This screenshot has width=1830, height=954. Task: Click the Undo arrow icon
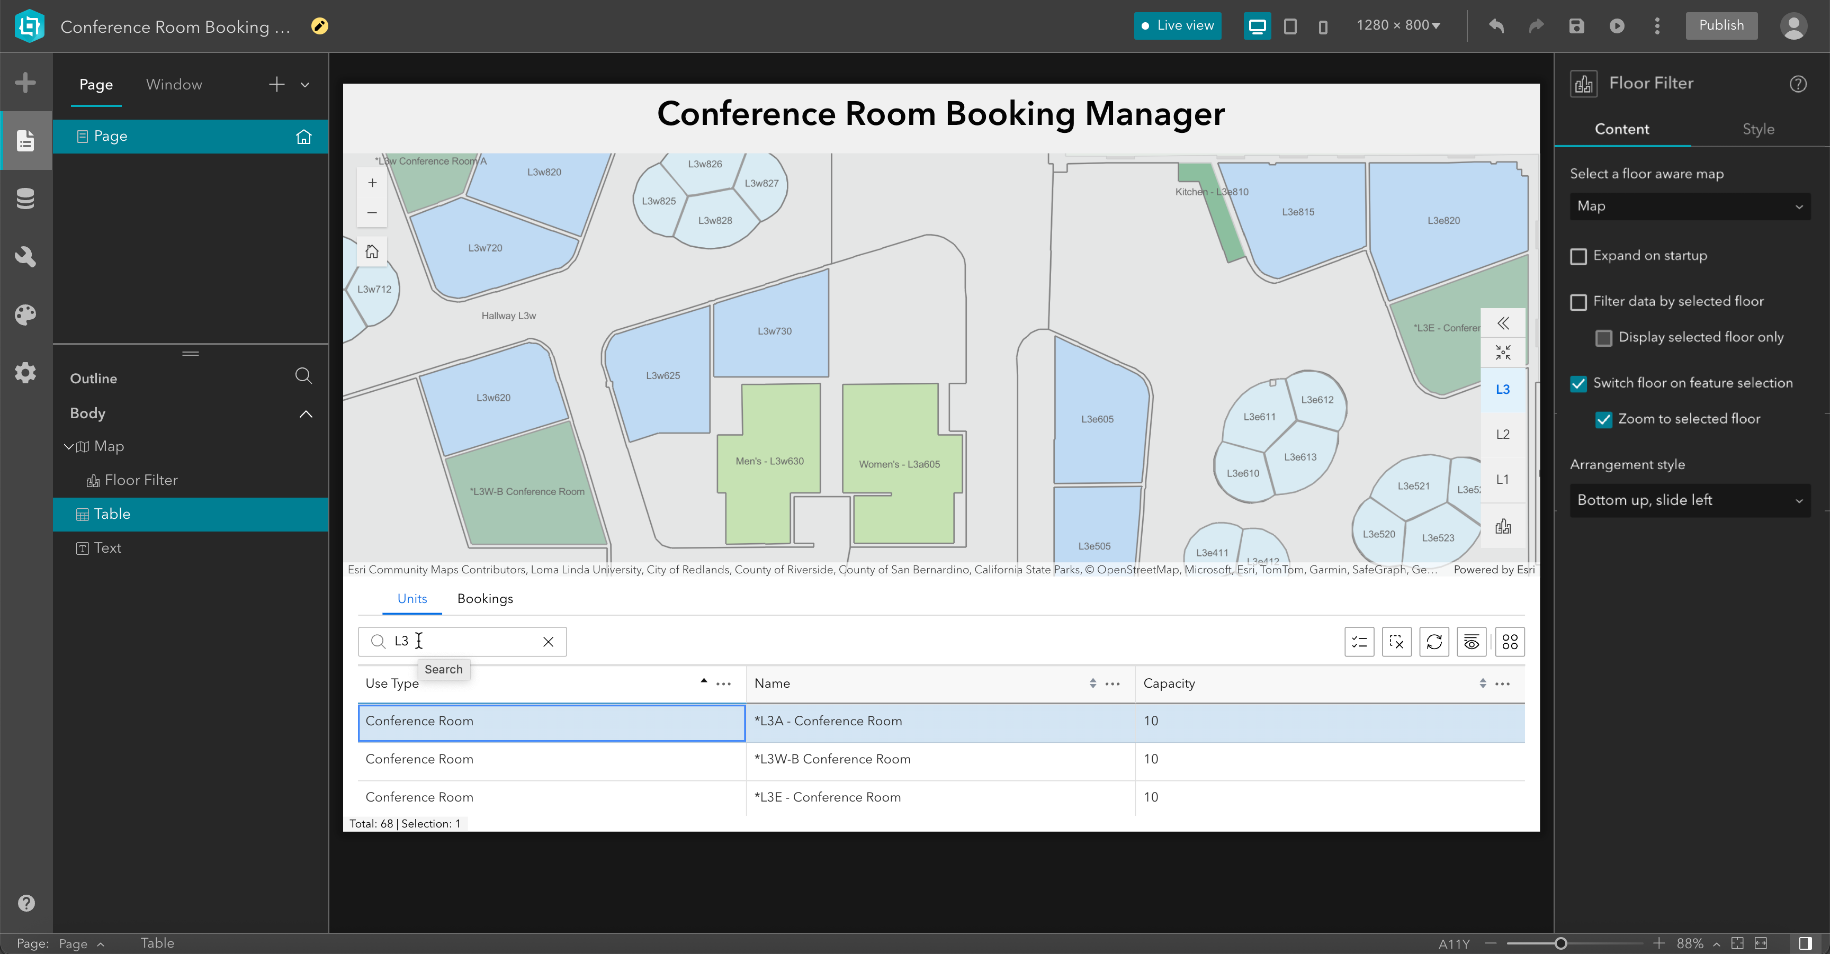pos(1496,26)
